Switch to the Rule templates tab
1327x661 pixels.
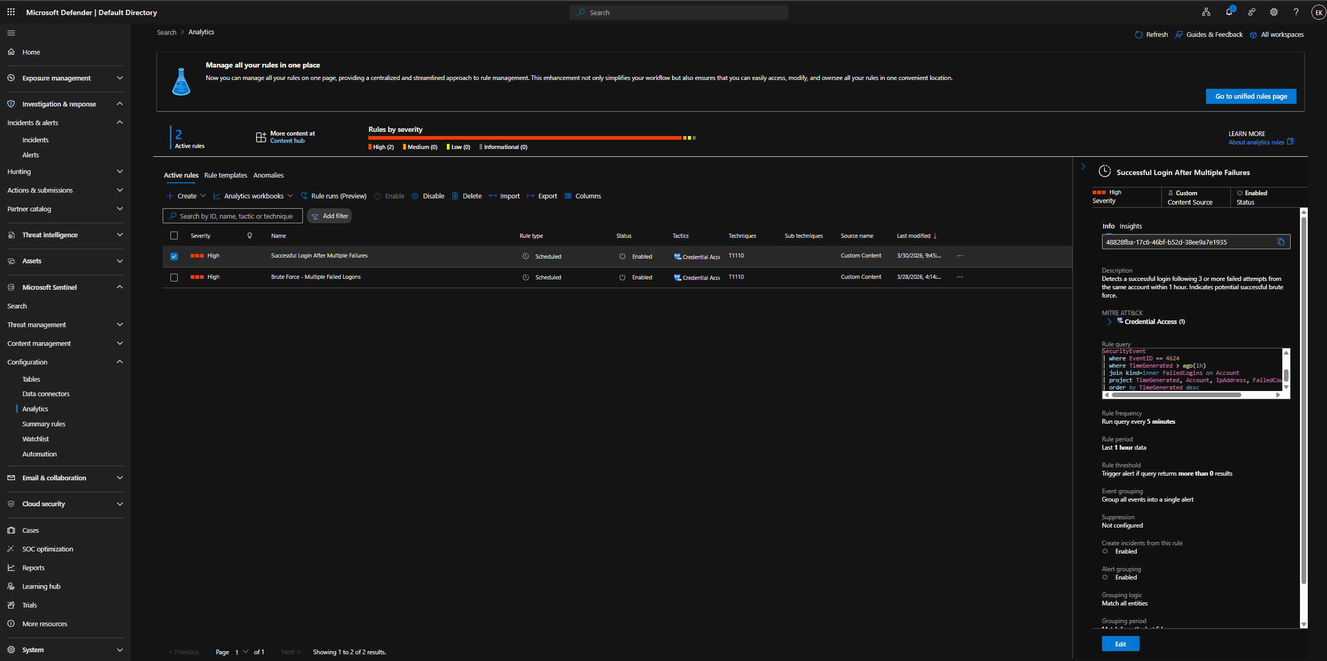[x=225, y=175]
